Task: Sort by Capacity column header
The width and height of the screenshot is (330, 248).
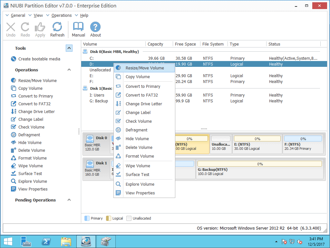Action: (x=155, y=44)
